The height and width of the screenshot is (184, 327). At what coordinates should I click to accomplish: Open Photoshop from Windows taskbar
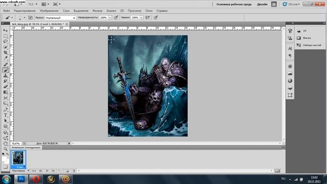21,179
